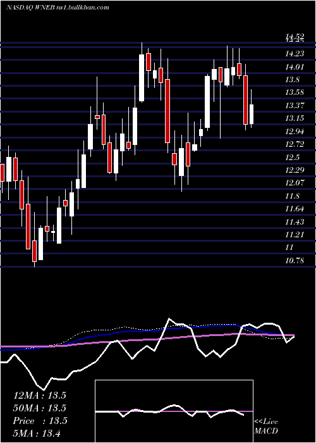
Task: Click the 12MA : 13.5 readout
Action: pyautogui.click(x=40, y=396)
